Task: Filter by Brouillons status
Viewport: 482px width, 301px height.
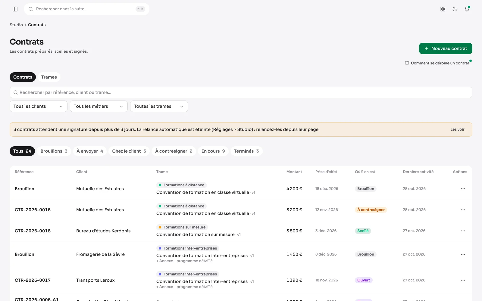Action: 54,151
